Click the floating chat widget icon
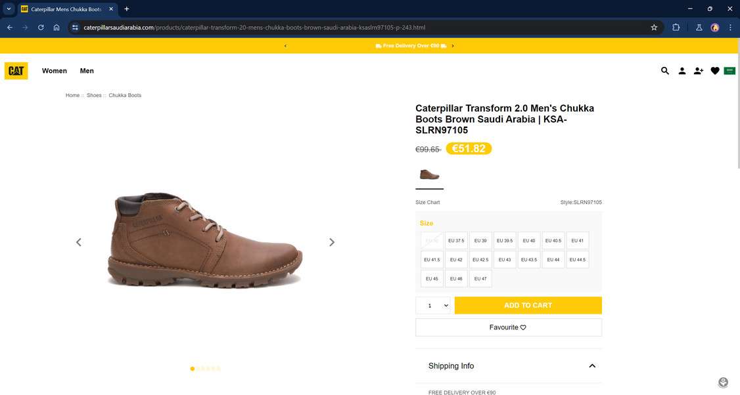This screenshot has height=395, width=740. click(x=722, y=382)
